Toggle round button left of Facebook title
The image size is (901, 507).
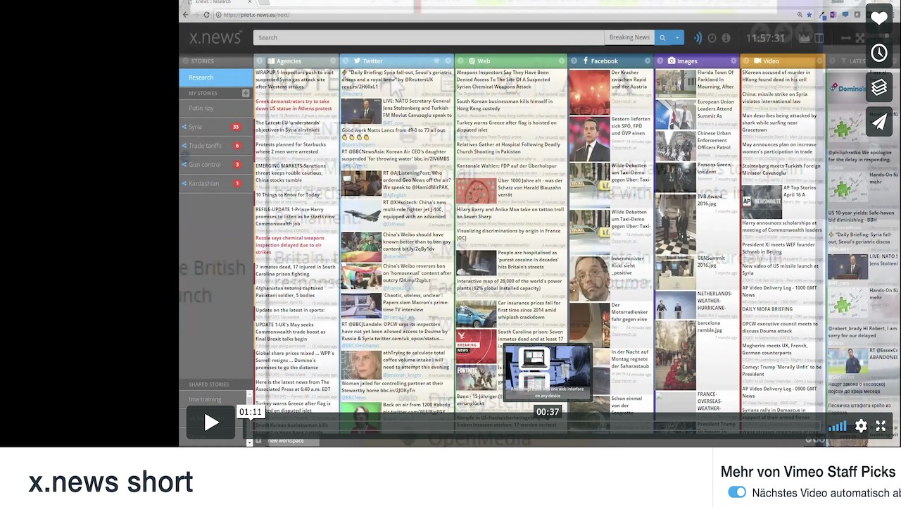[x=574, y=61]
